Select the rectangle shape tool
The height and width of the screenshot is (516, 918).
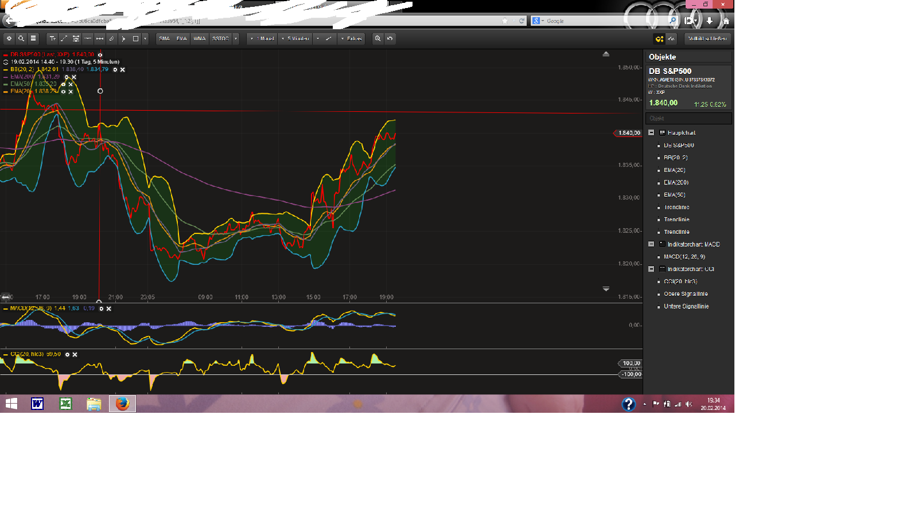point(136,38)
